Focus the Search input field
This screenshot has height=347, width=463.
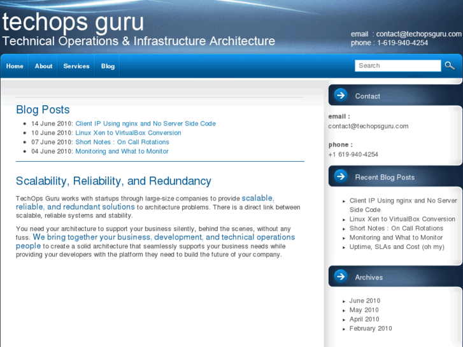pos(398,66)
